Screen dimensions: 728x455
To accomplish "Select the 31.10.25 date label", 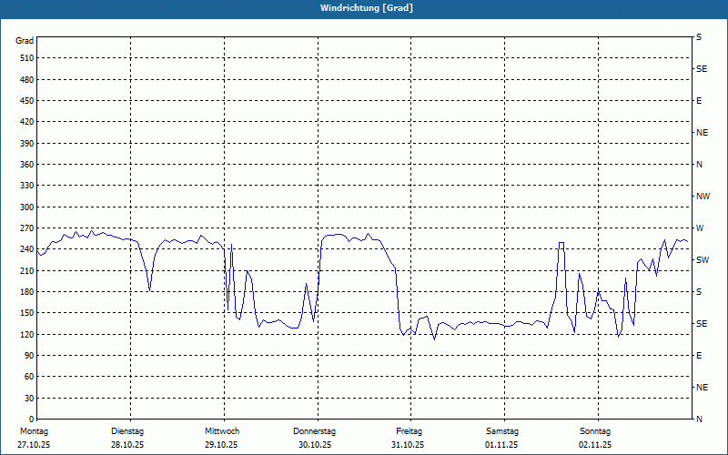I will [x=409, y=445].
